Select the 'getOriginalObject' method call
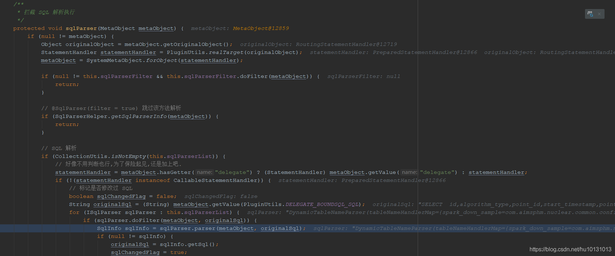 [x=193, y=45]
